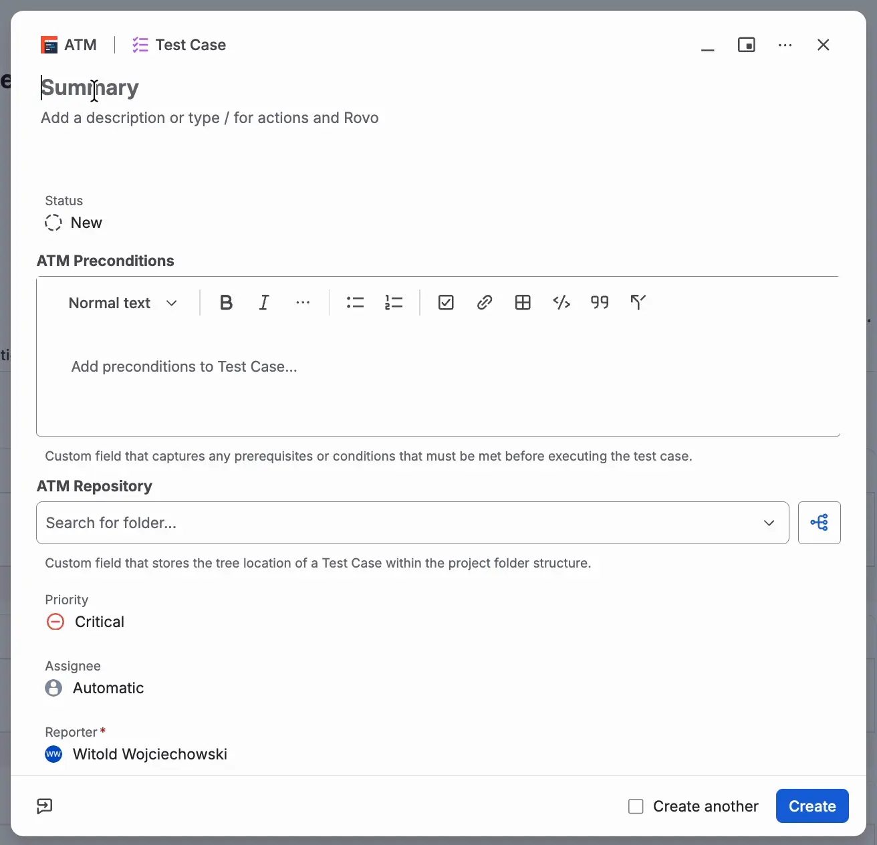Click the feedback icon in footer
Screen dimensions: 877x845
click(x=45, y=806)
